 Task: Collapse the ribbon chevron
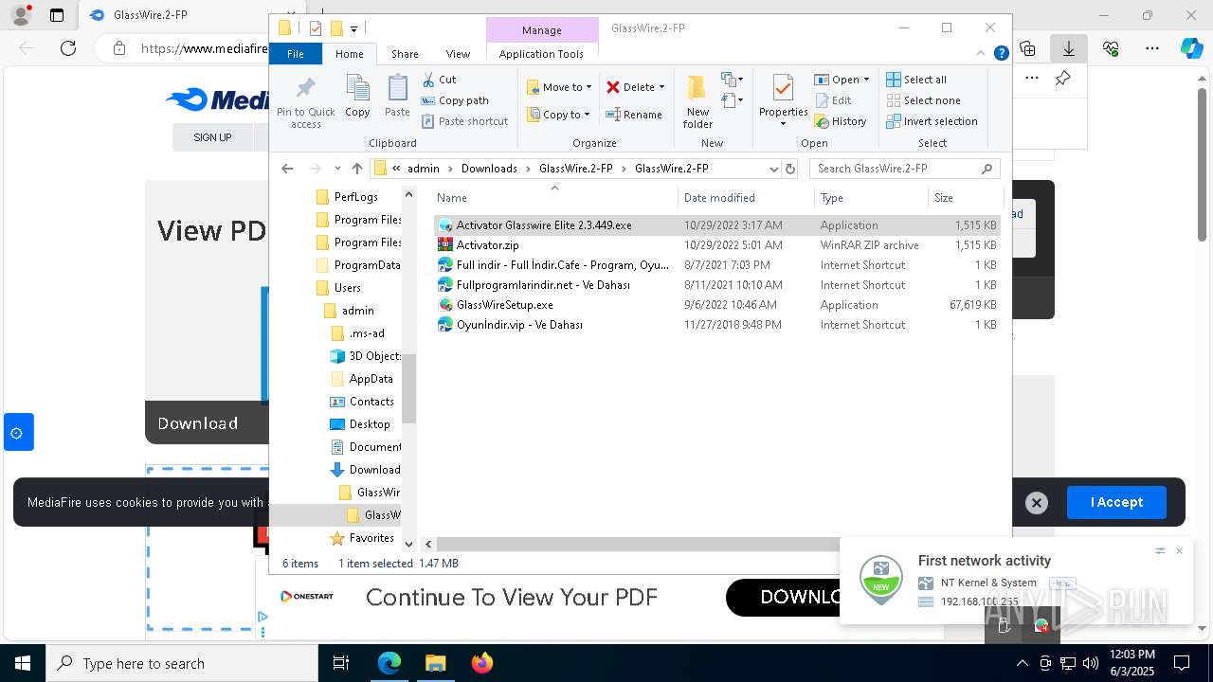(983, 54)
